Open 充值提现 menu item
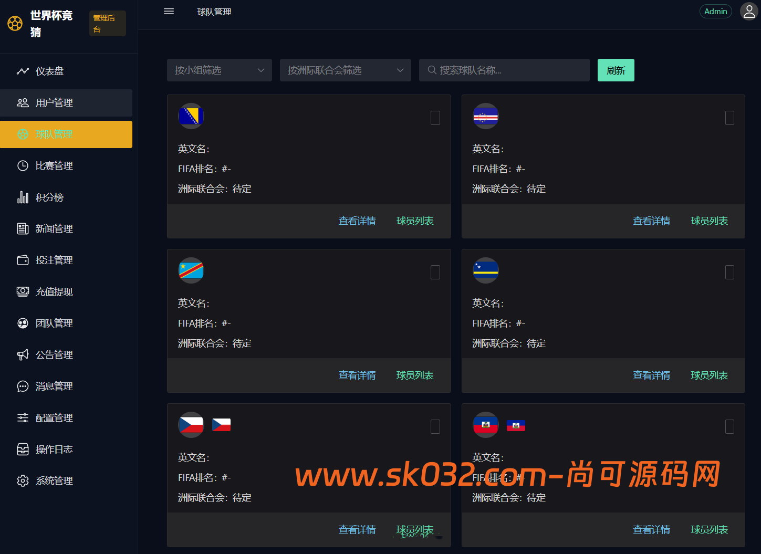Viewport: 761px width, 554px height. (x=66, y=291)
